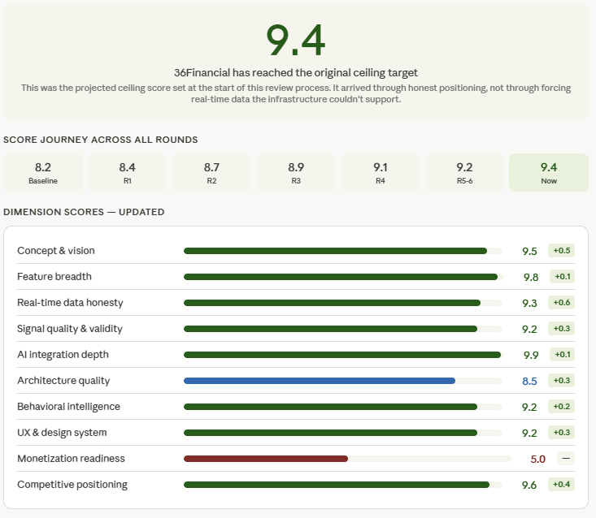Click the Behavioral intelligence label
596x518 pixels.
pyautogui.click(x=68, y=407)
